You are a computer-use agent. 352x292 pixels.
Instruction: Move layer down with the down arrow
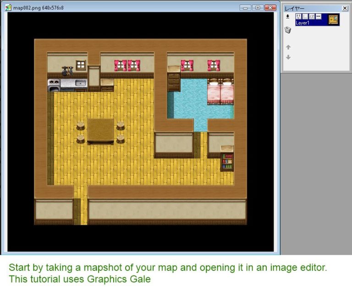click(x=288, y=57)
